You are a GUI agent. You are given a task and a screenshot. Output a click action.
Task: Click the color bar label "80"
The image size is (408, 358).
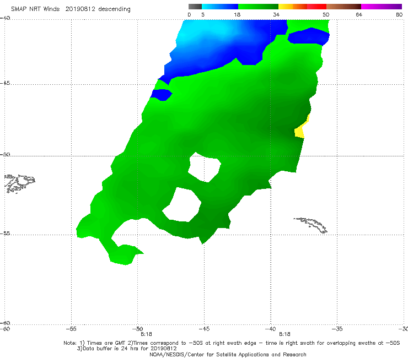(x=399, y=14)
